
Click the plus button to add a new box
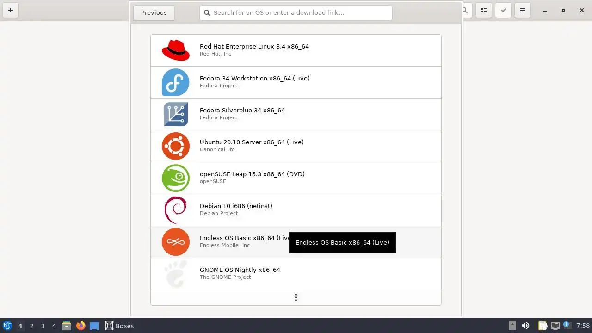pyautogui.click(x=11, y=10)
